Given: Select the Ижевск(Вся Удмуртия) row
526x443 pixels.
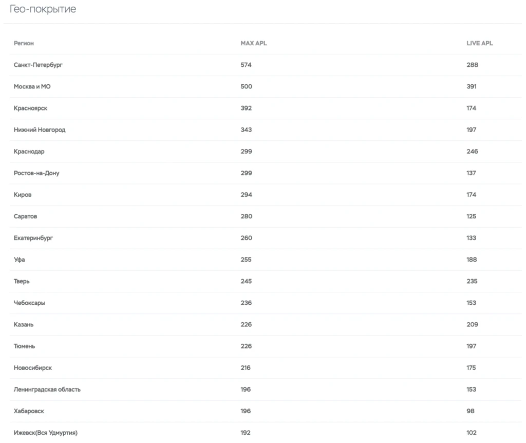Looking at the screenshot, I should coord(266,433).
